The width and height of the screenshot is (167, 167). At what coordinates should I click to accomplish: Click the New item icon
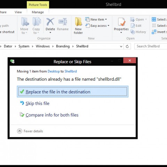[x=87, y=19]
